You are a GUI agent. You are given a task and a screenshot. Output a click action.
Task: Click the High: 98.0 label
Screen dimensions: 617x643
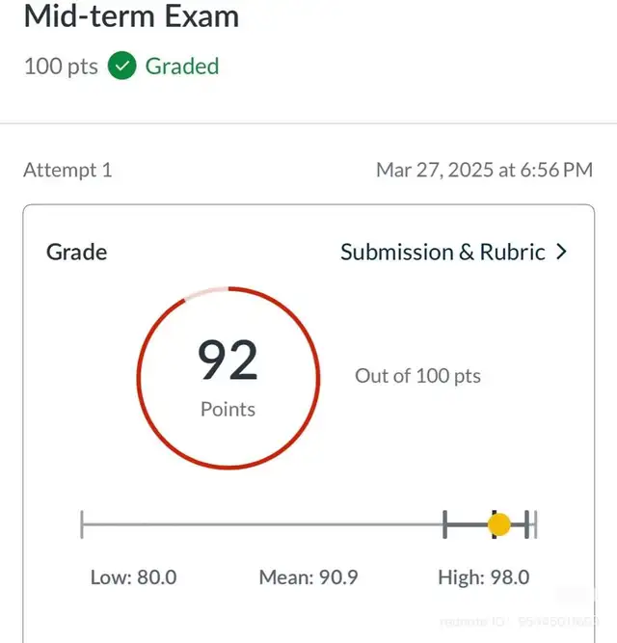point(484,577)
